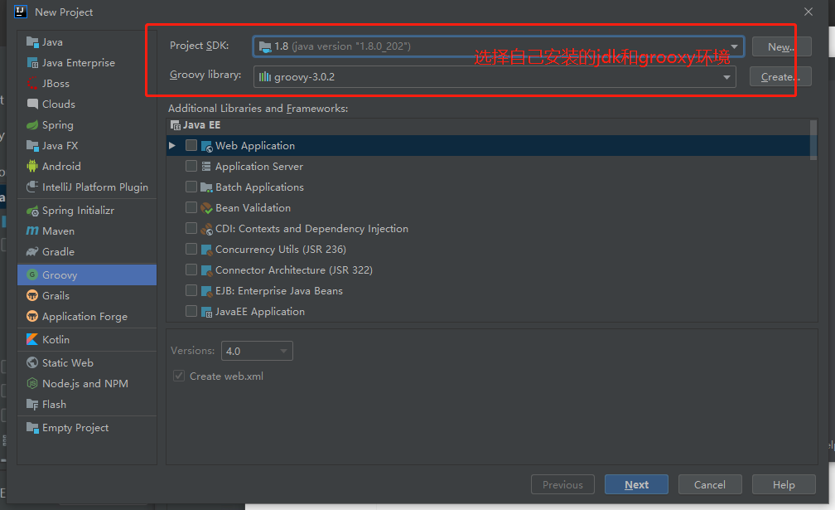The width and height of the screenshot is (835, 510).
Task: Click the Spring Initializr icon
Action: 32,211
